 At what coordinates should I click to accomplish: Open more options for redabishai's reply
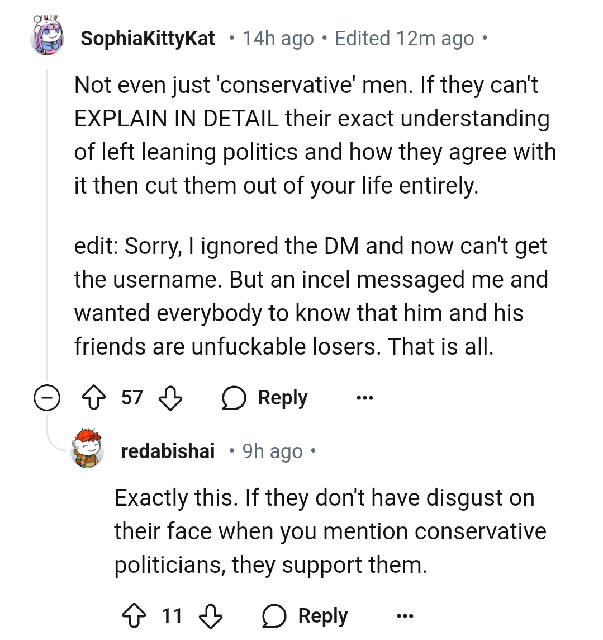click(x=405, y=616)
